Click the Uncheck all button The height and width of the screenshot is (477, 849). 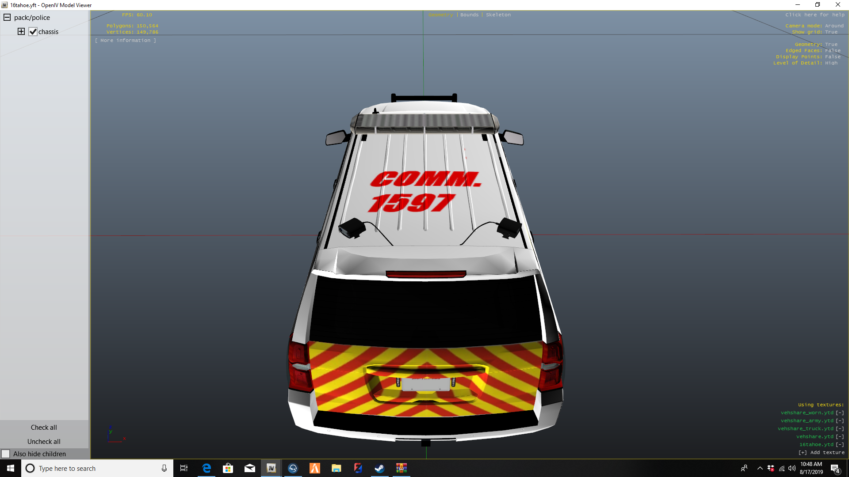point(44,442)
